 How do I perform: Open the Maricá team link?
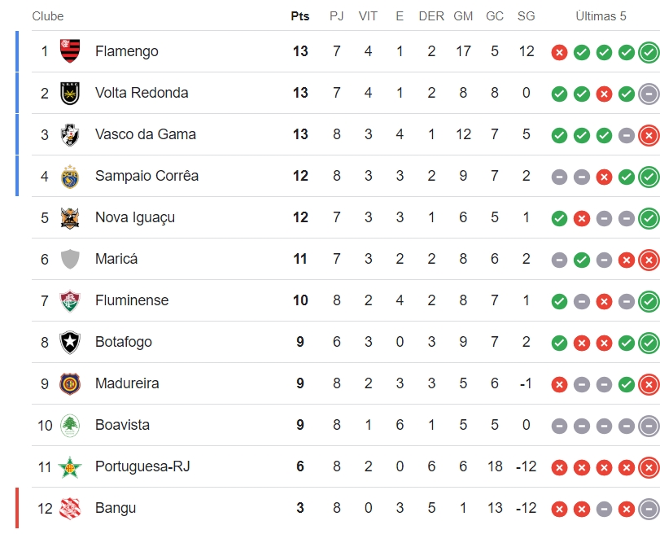pyautogui.click(x=116, y=259)
